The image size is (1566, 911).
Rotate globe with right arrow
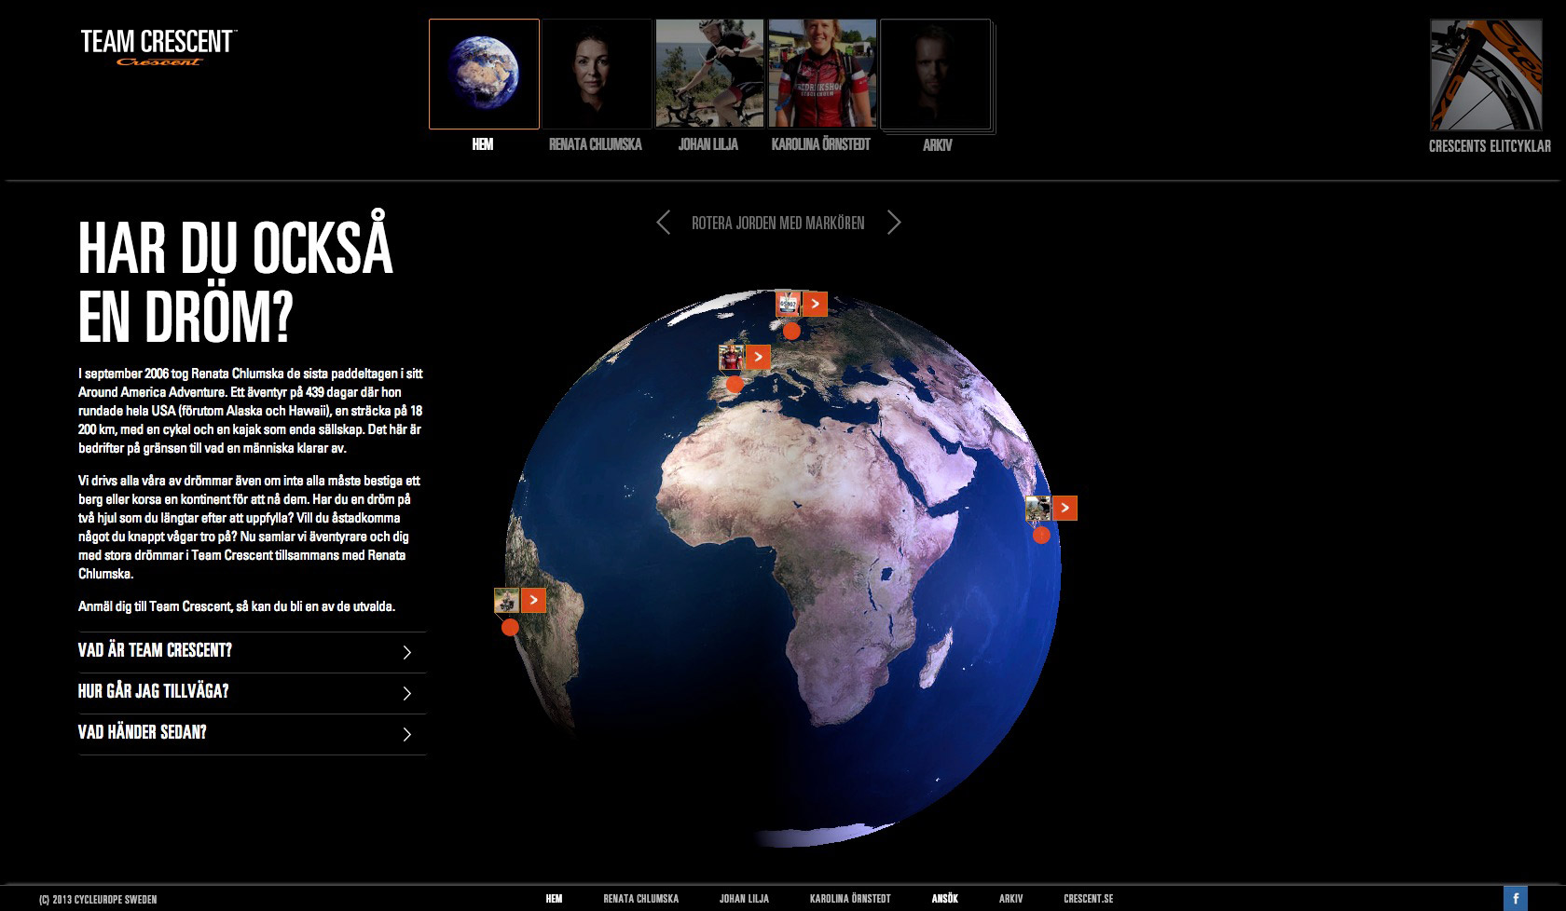(x=894, y=223)
